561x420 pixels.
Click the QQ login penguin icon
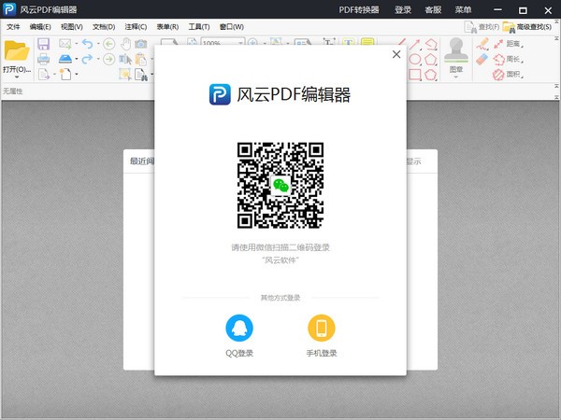[238, 329]
